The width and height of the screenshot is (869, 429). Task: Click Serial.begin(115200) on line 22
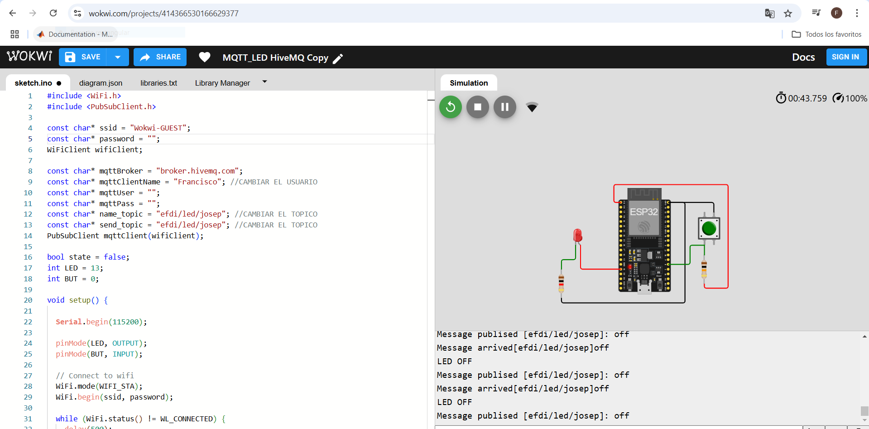101,322
